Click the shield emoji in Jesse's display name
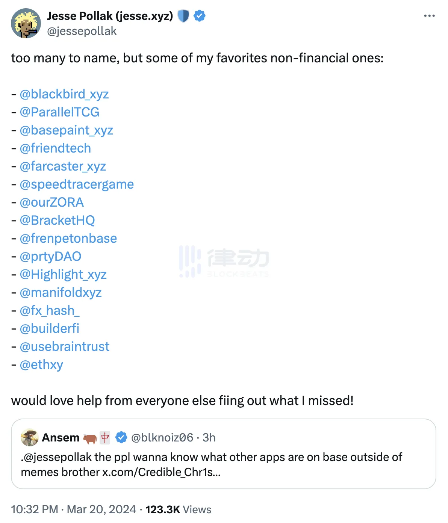Screen dimensions: 448x523 tap(183, 16)
